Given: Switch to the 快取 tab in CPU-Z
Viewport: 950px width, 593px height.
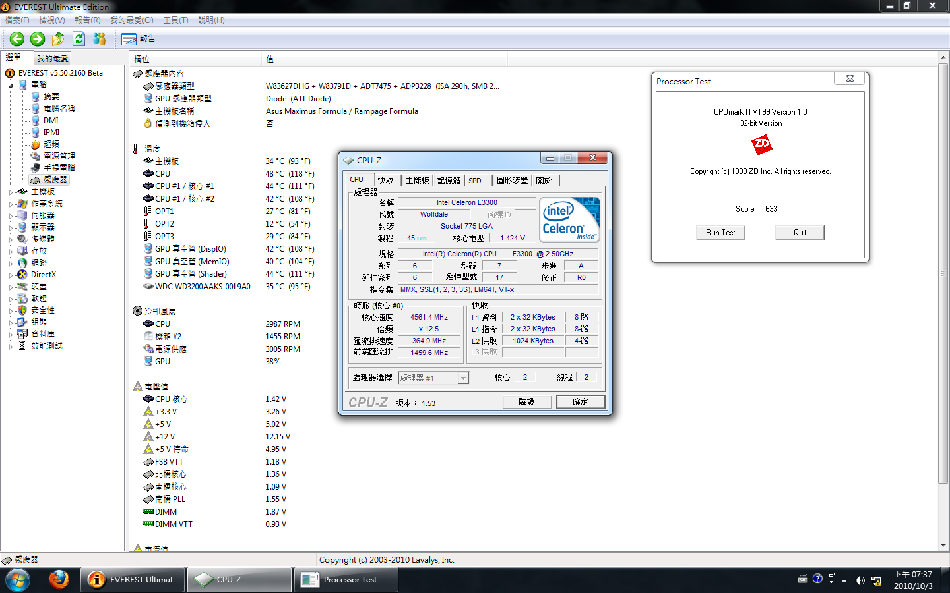Looking at the screenshot, I should point(386,180).
